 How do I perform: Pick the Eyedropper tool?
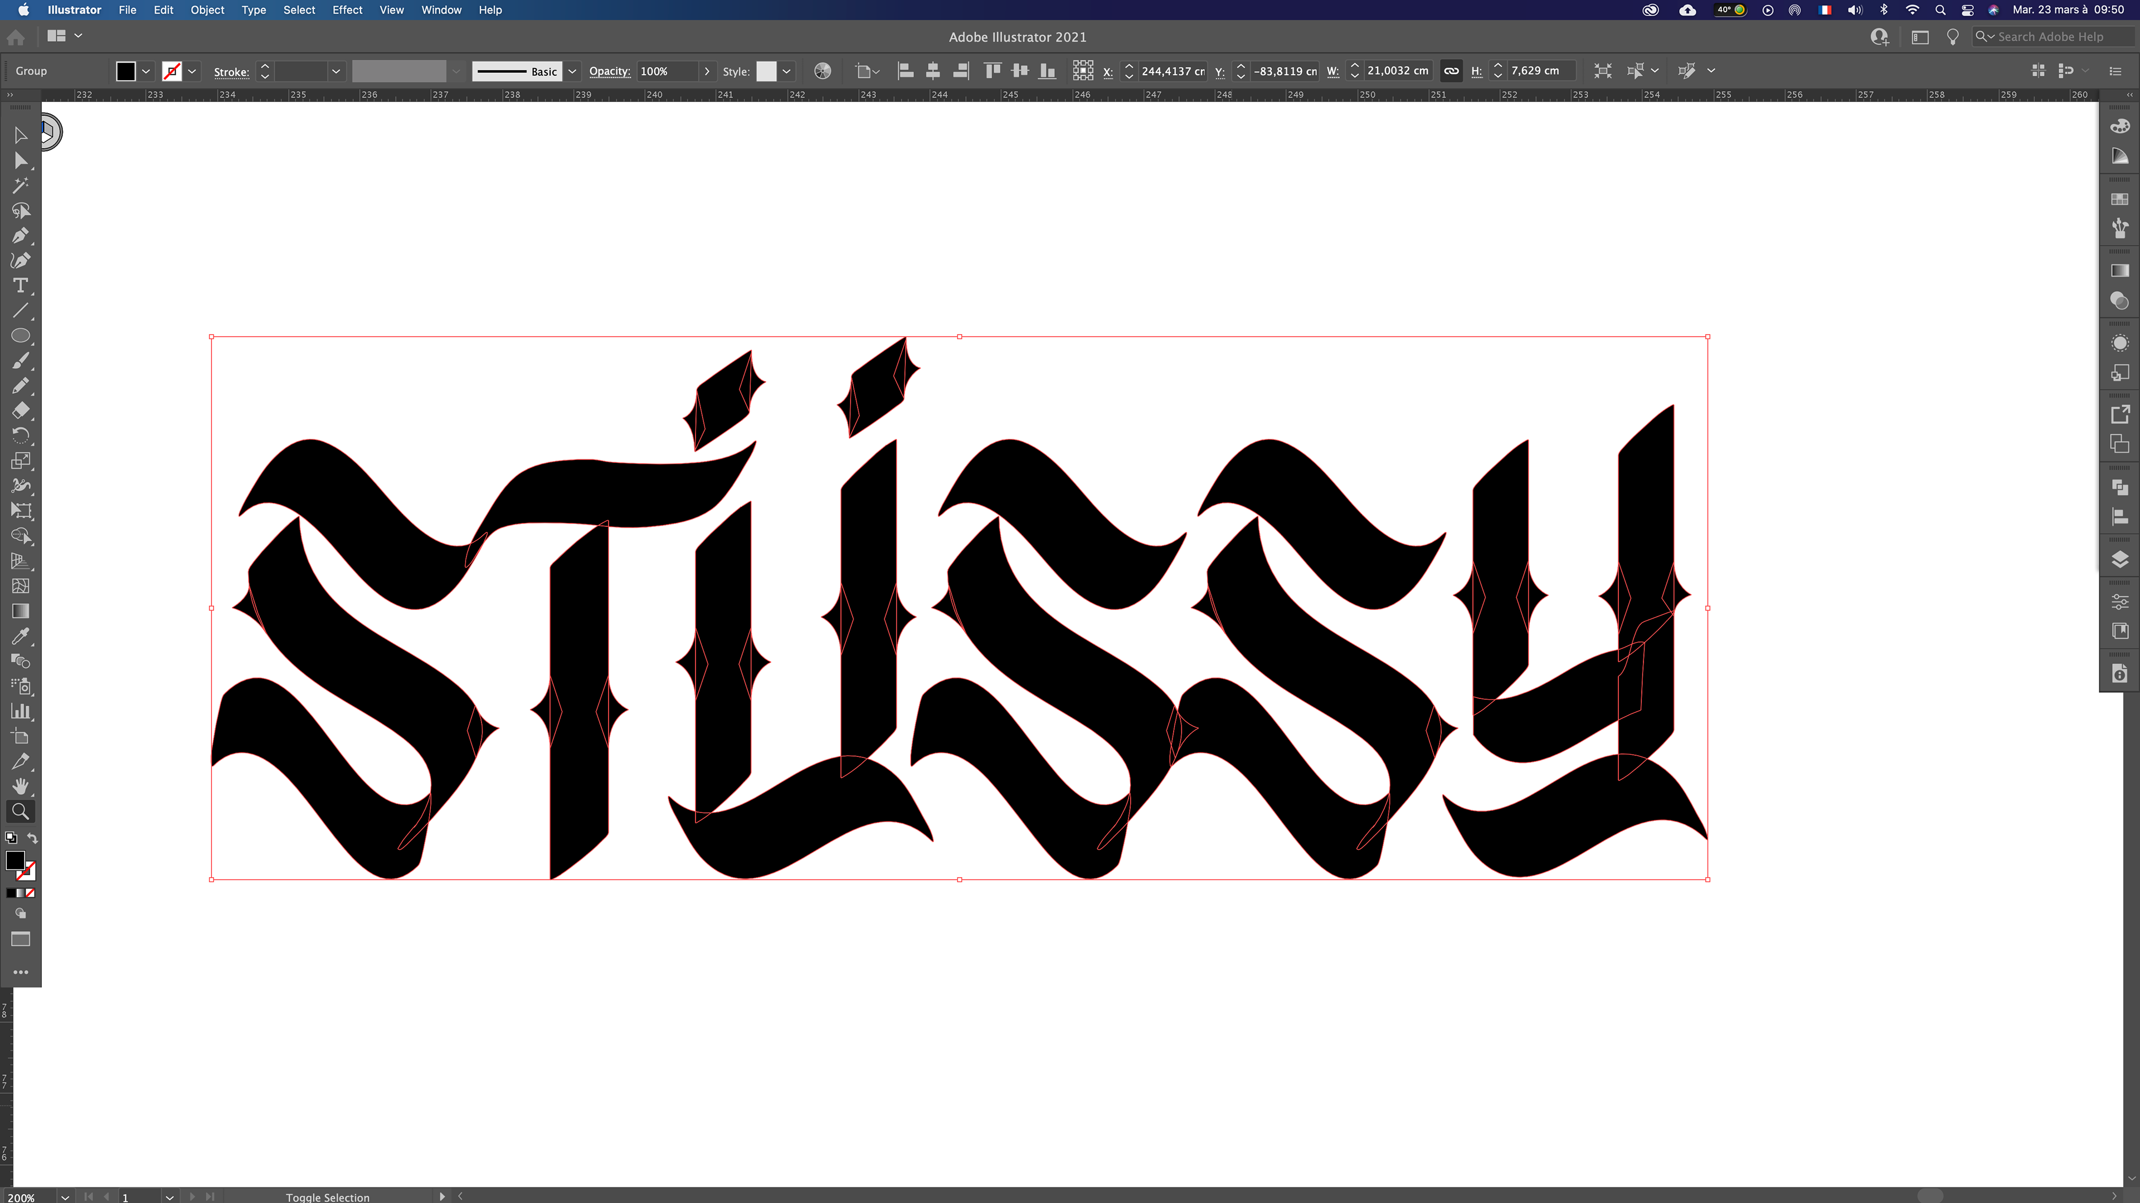21,636
